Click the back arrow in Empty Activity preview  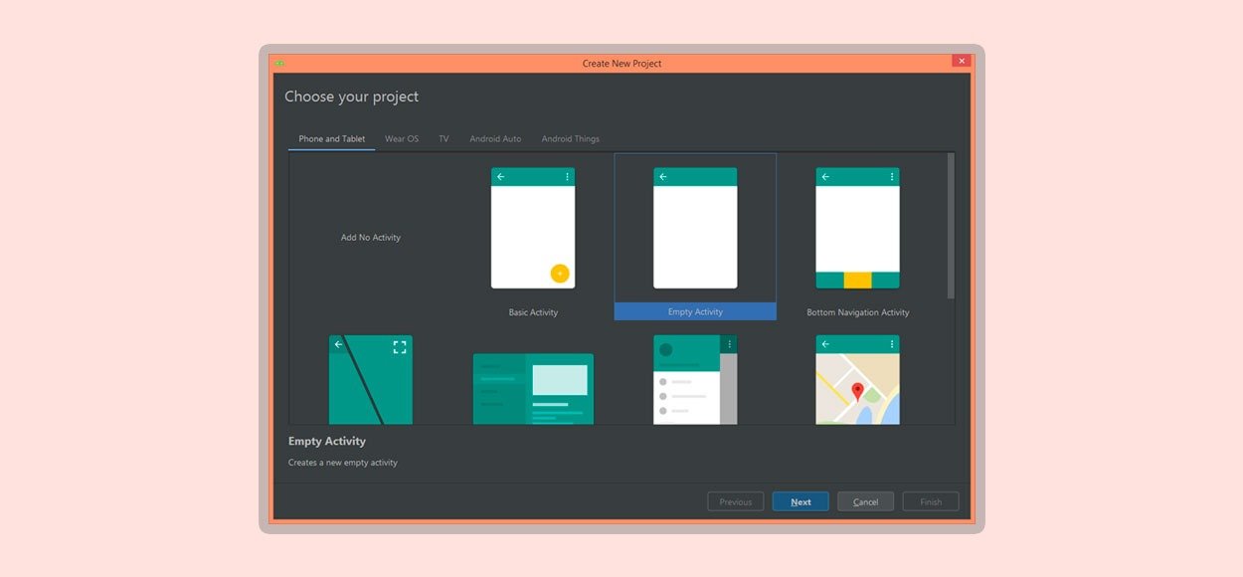(663, 177)
